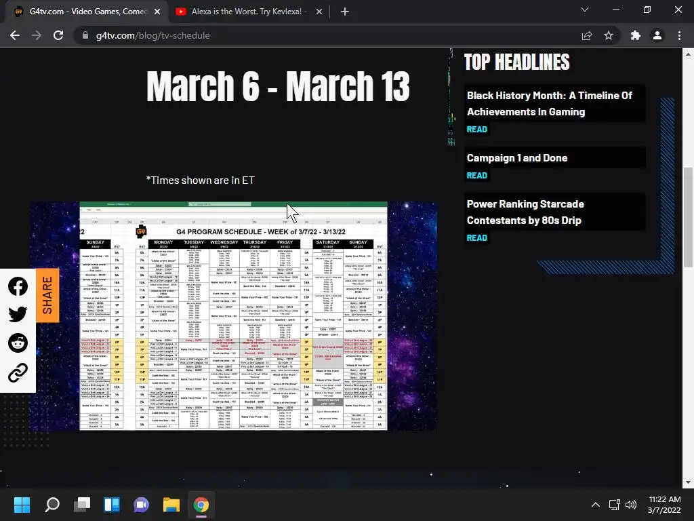This screenshot has height=521, width=694.
Task: Open taskbar Search
Action: tap(52, 505)
